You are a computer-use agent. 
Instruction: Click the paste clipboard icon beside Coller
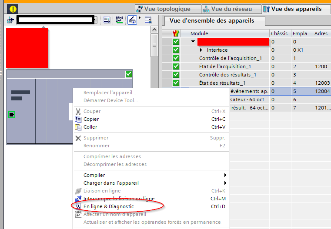click(x=78, y=127)
